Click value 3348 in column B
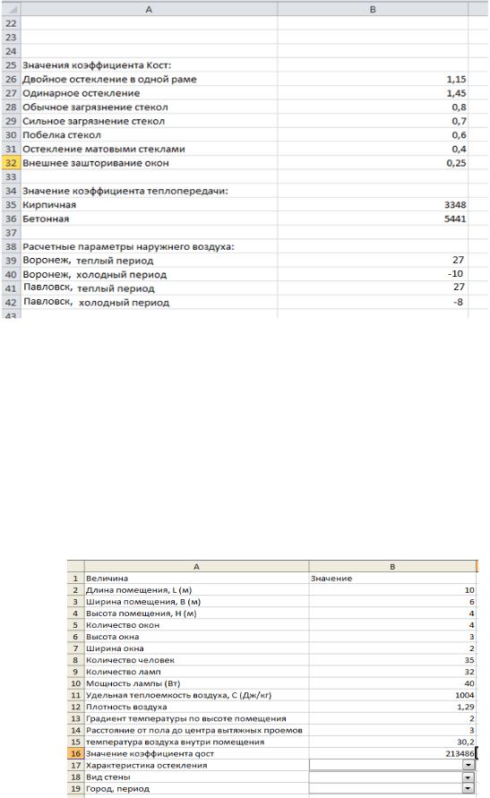The height and width of the screenshot is (798, 490). point(455,204)
